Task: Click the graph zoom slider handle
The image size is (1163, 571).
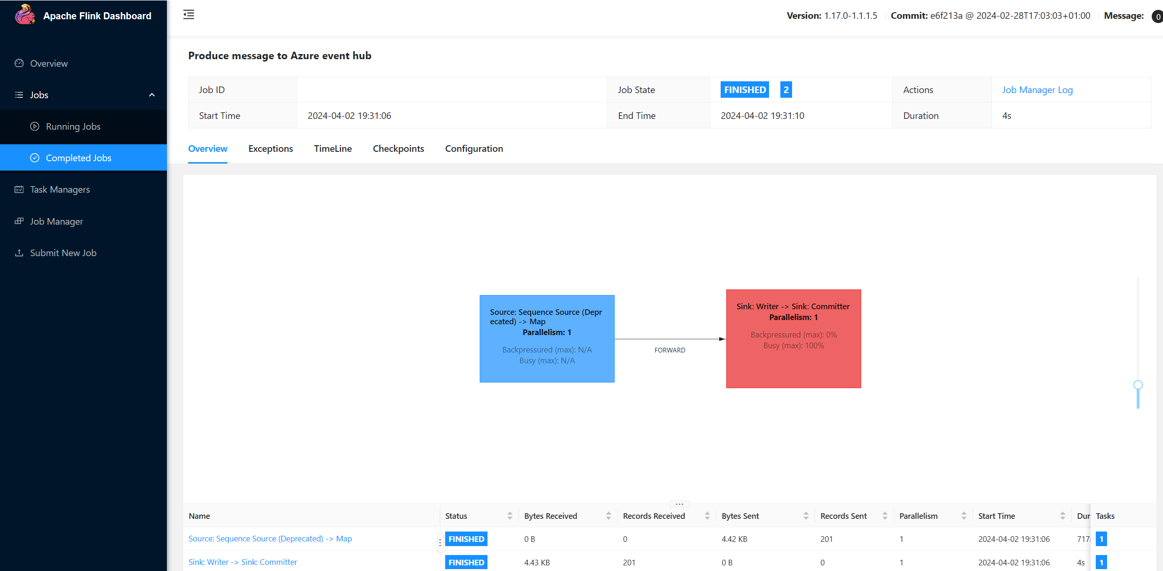Action: tap(1138, 385)
